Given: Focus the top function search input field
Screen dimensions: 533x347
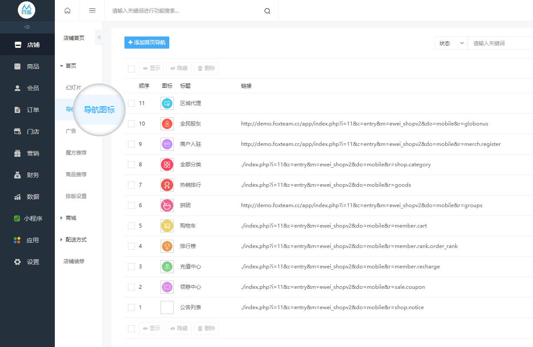Looking at the screenshot, I should pos(185,11).
